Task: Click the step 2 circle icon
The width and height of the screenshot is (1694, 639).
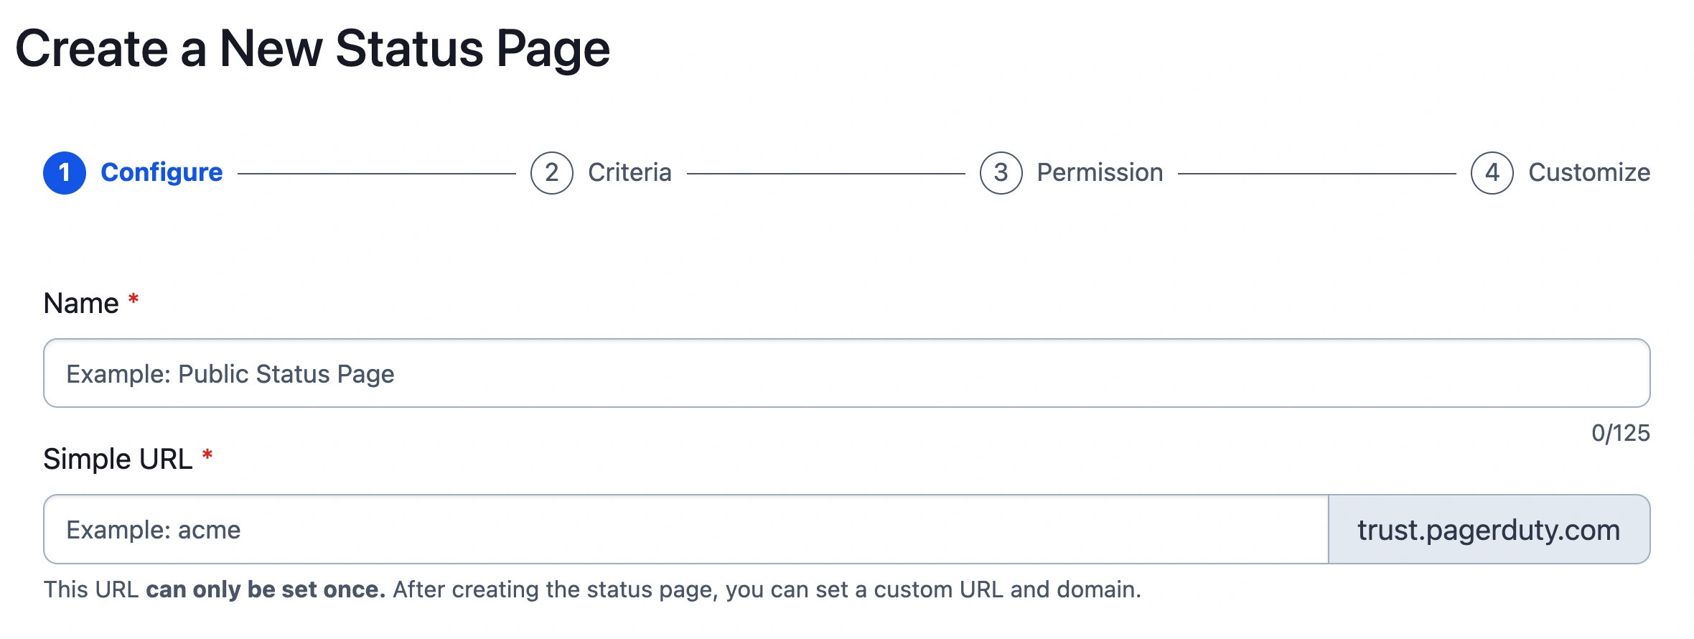Action: tap(551, 173)
